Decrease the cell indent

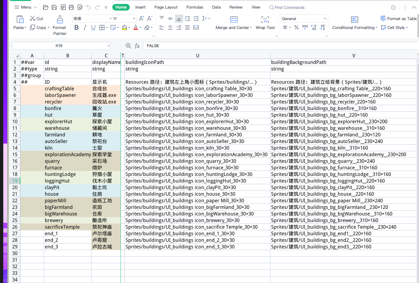pyautogui.click(x=187, y=19)
